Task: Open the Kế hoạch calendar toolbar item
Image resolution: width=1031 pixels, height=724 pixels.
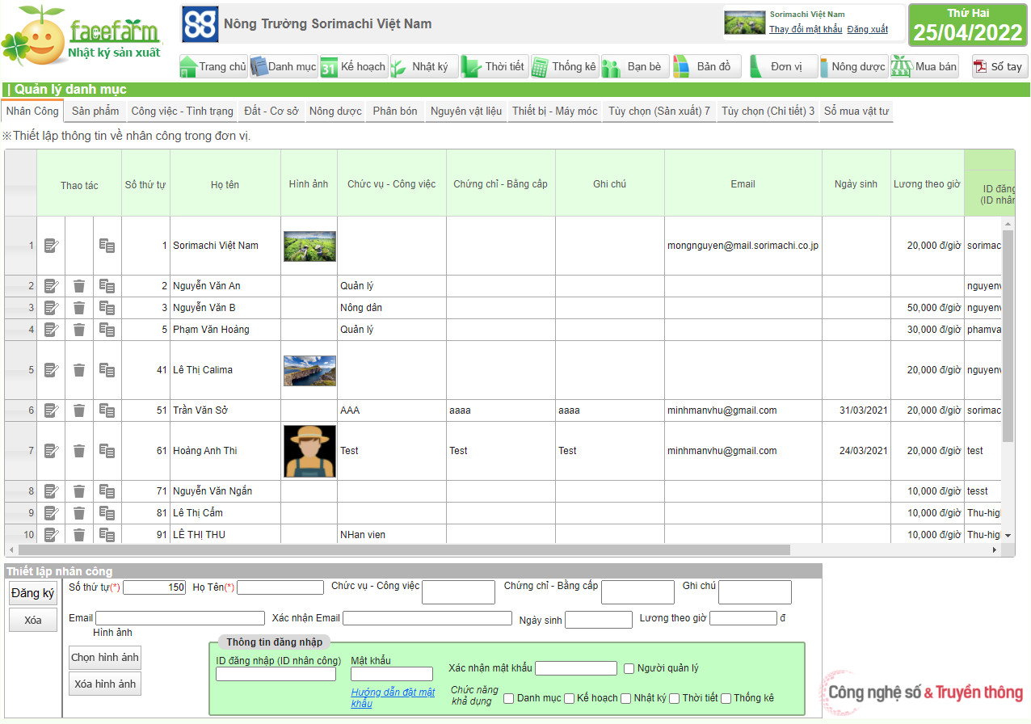Action: (x=354, y=66)
